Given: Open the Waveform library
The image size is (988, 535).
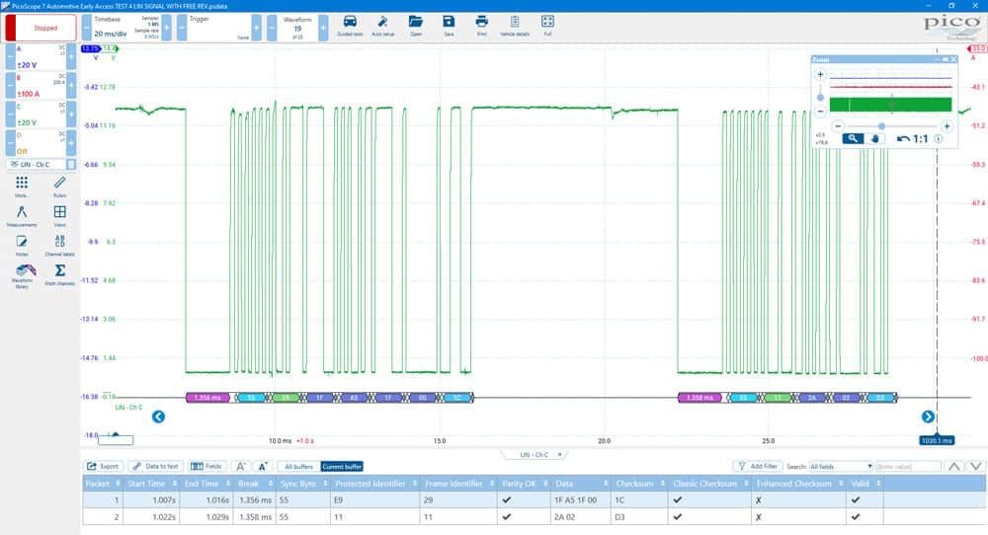Looking at the screenshot, I should (x=23, y=275).
